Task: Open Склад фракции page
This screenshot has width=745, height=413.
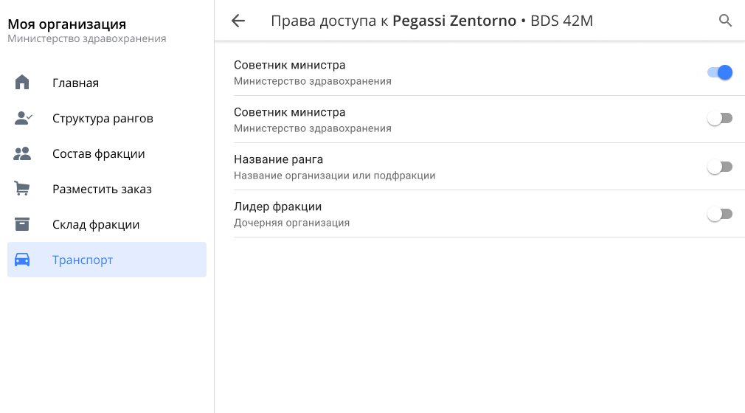Action: pos(96,224)
